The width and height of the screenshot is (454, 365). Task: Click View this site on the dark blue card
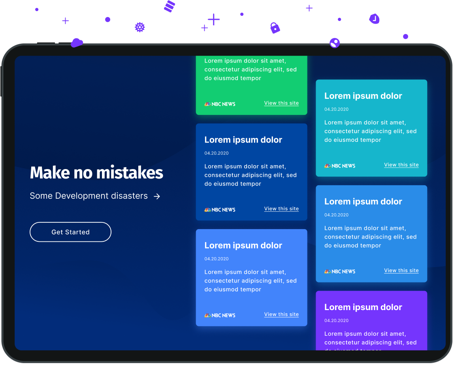[x=281, y=209]
